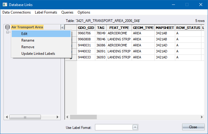Click the Database Links title bar icon
208x134 pixels.
point(5,5)
